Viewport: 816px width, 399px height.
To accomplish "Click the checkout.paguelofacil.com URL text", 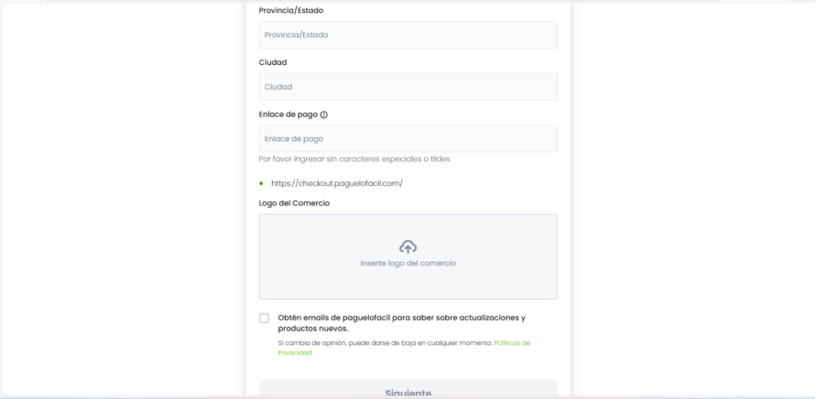I will (337, 183).
